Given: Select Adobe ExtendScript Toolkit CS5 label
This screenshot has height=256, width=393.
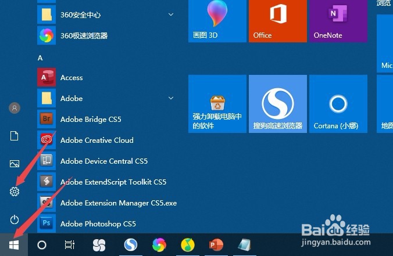Looking at the screenshot, I should (x=113, y=182).
